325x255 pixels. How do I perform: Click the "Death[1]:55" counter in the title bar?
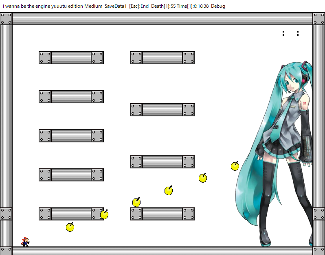pos(163,6)
